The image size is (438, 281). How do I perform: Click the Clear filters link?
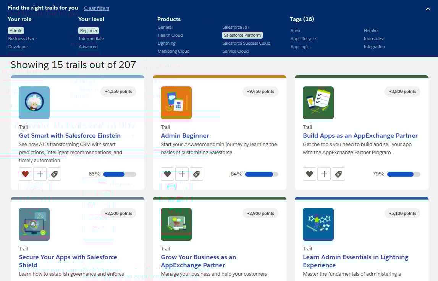(x=97, y=8)
